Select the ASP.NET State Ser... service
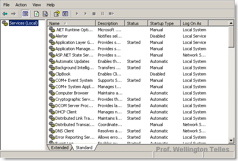The image size is (238, 161). point(74,55)
